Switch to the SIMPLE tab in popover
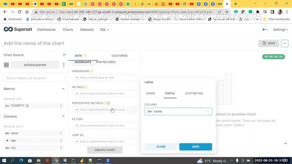This screenshot has height=164, width=292. pos(170,93)
